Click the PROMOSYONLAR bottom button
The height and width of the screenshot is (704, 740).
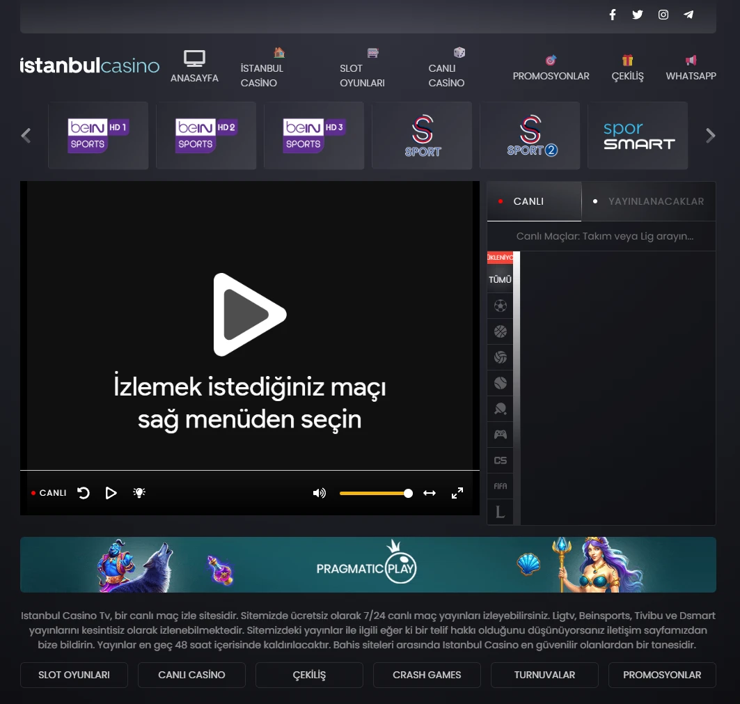click(662, 675)
